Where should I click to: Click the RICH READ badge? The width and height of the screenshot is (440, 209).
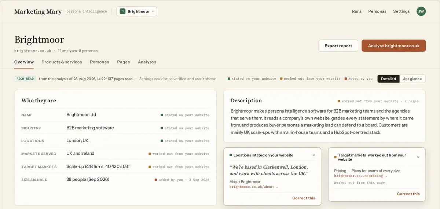(25, 79)
